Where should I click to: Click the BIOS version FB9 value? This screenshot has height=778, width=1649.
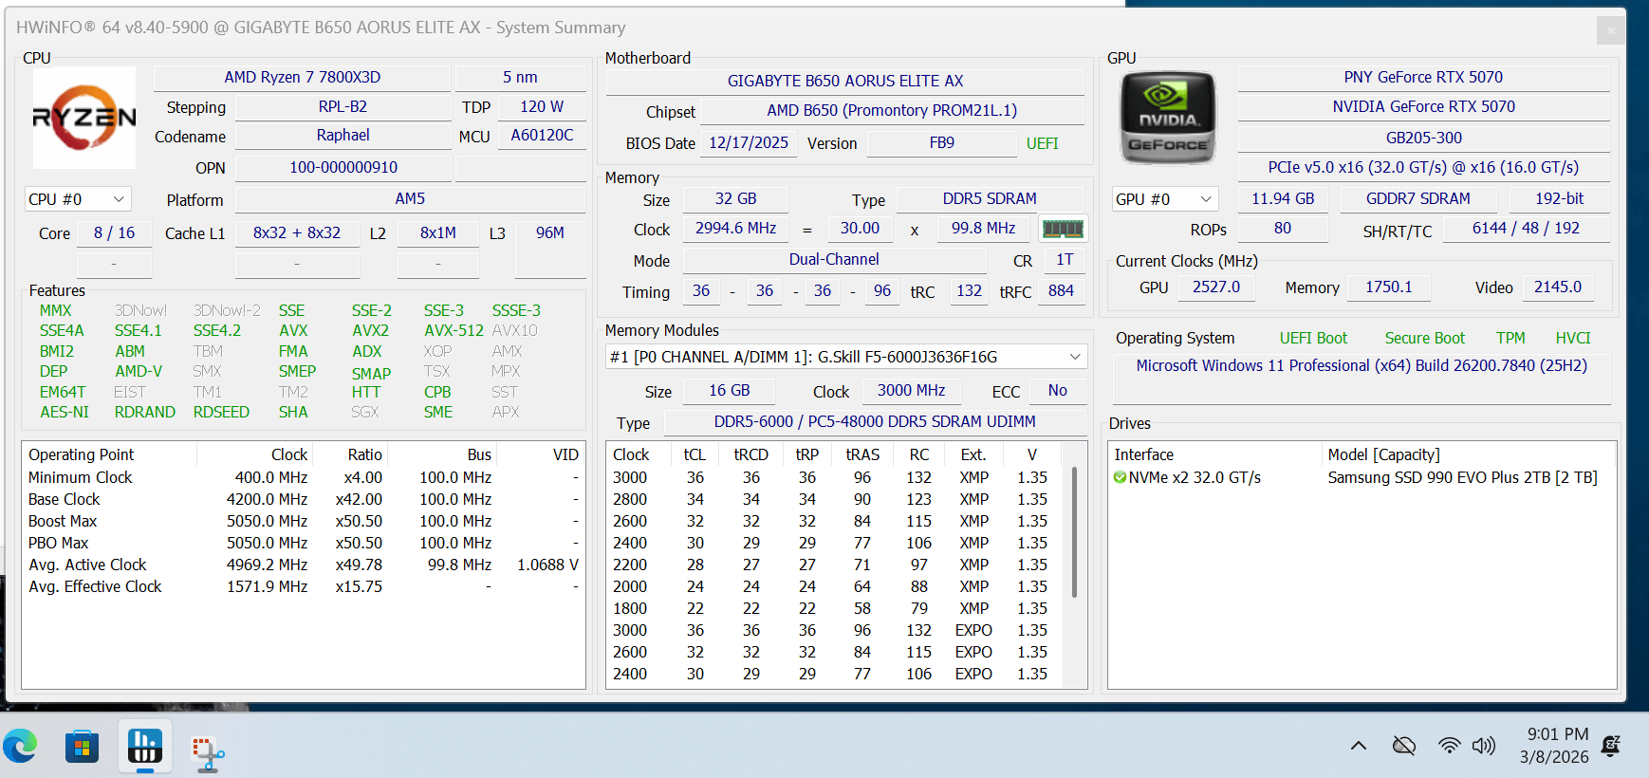point(942,142)
